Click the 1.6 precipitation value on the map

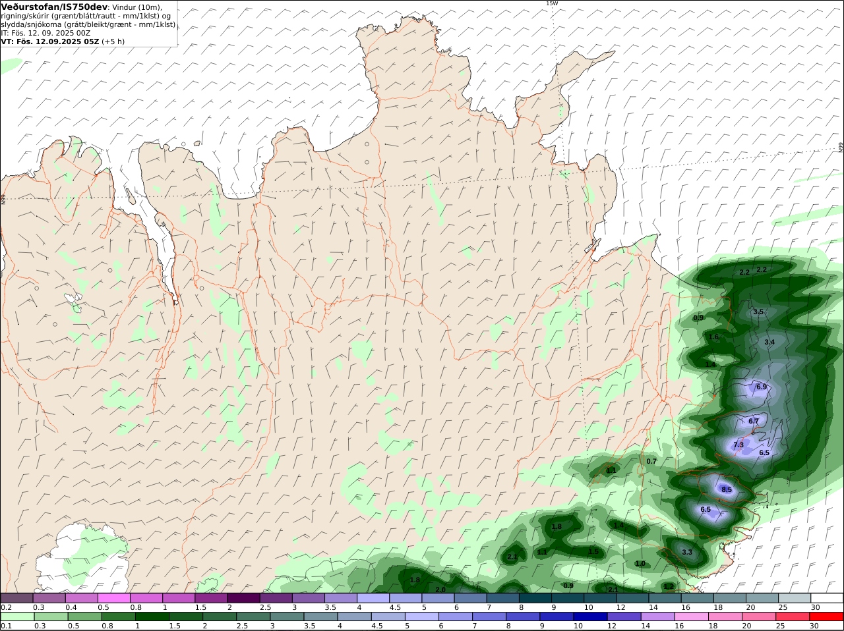tap(713, 337)
